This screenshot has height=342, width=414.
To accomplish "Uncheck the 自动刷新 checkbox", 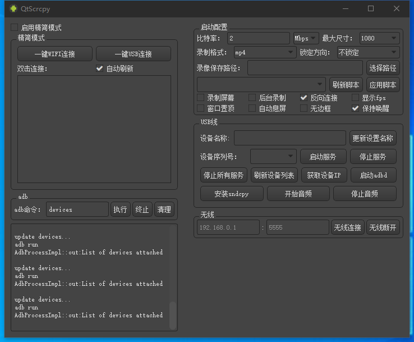I will (x=100, y=69).
